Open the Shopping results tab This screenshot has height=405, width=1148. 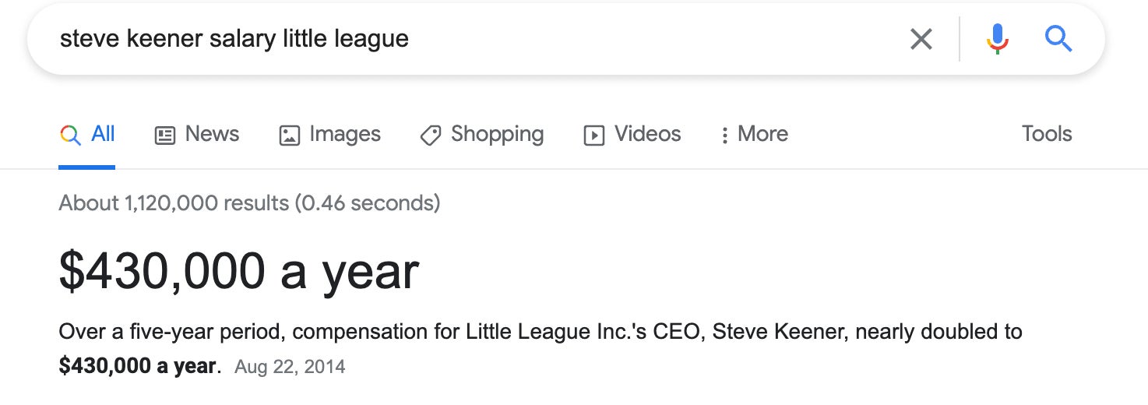tap(497, 134)
